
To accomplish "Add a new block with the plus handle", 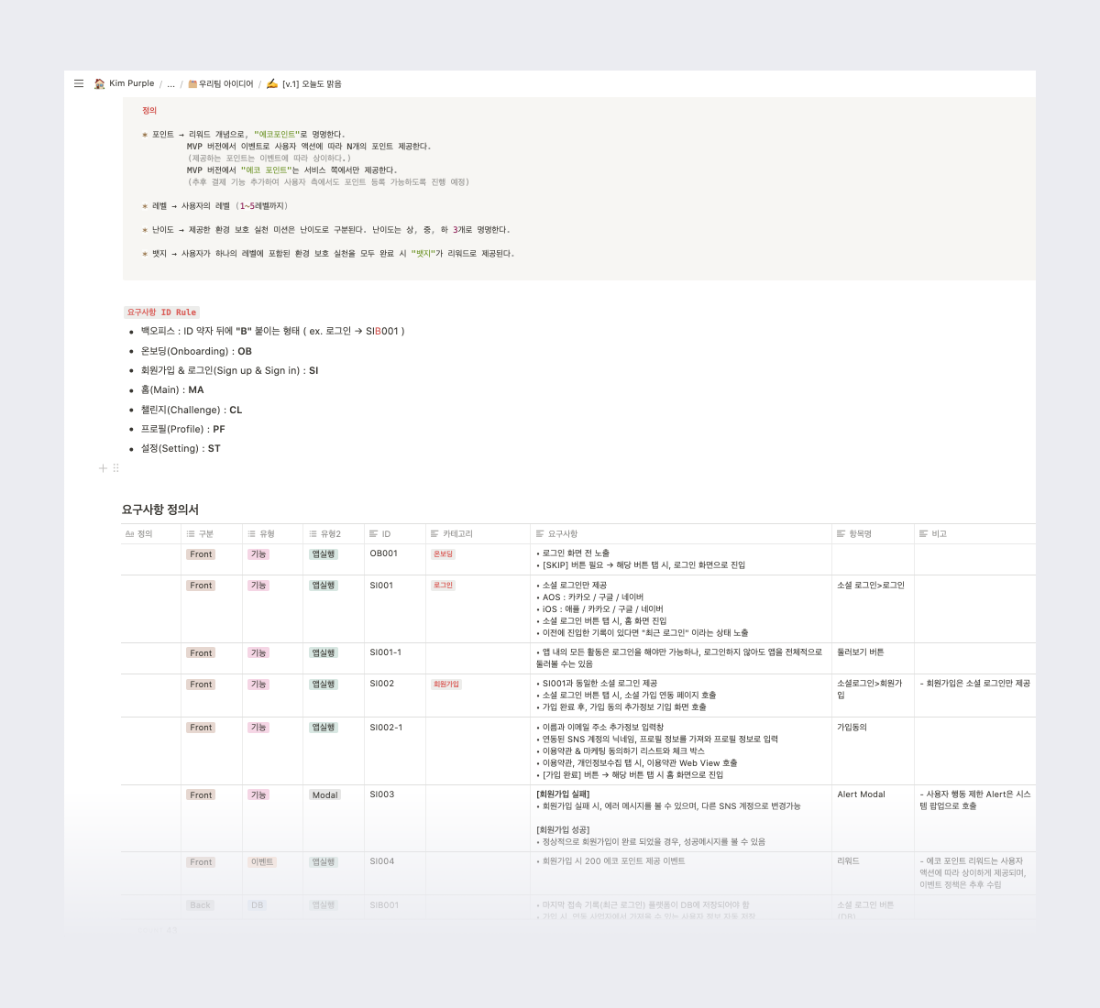I will 103,468.
